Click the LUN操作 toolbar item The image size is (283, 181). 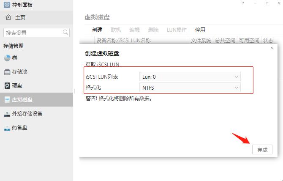coord(177,30)
